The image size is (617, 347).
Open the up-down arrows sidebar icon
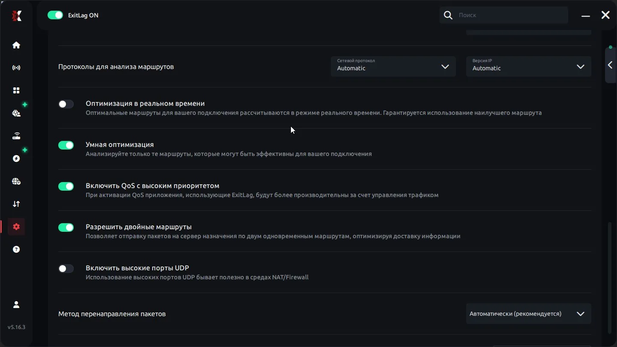pyautogui.click(x=16, y=204)
